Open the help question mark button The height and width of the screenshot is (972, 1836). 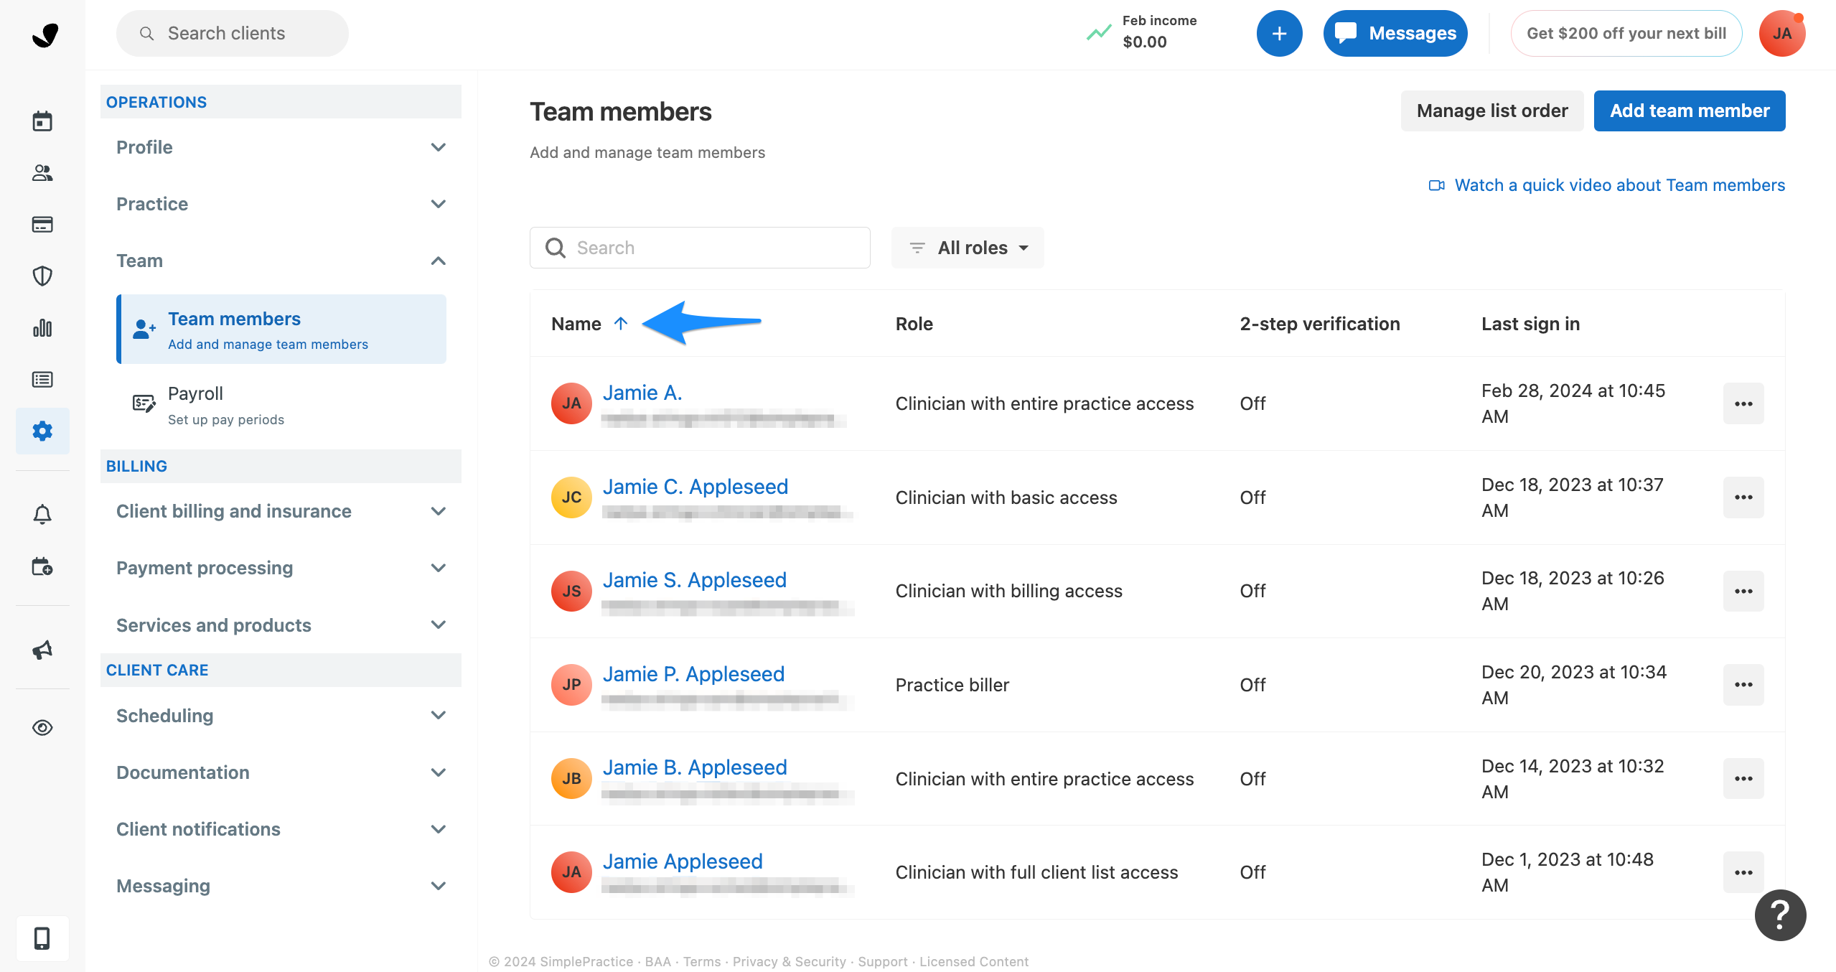(1780, 915)
